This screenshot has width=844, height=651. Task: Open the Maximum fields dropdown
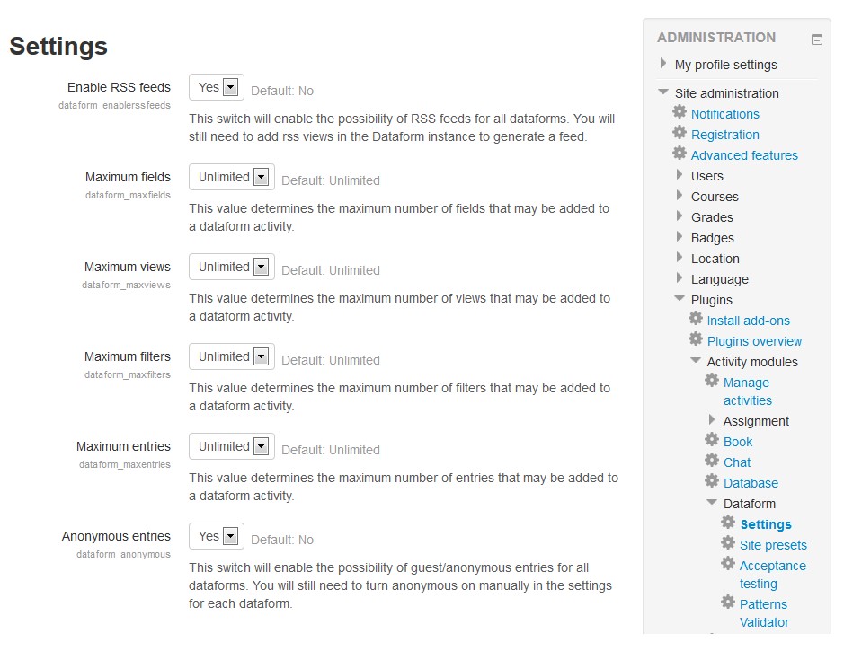(x=232, y=177)
